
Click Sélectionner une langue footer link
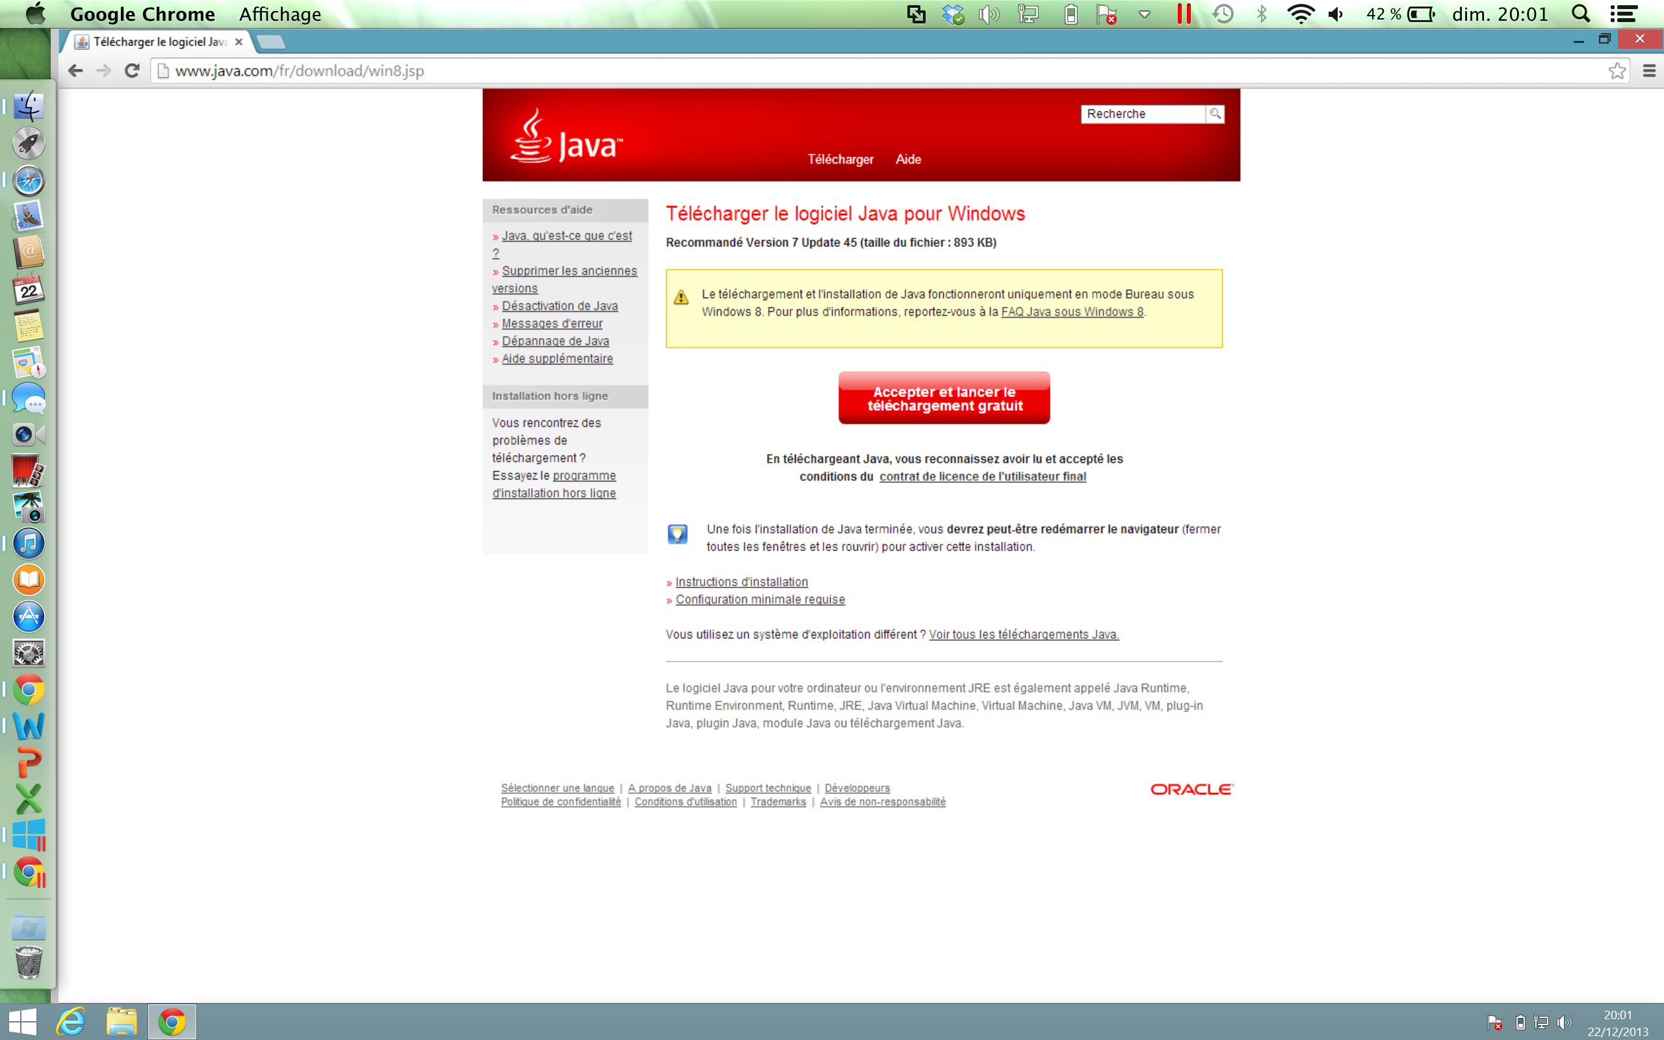pos(558,788)
